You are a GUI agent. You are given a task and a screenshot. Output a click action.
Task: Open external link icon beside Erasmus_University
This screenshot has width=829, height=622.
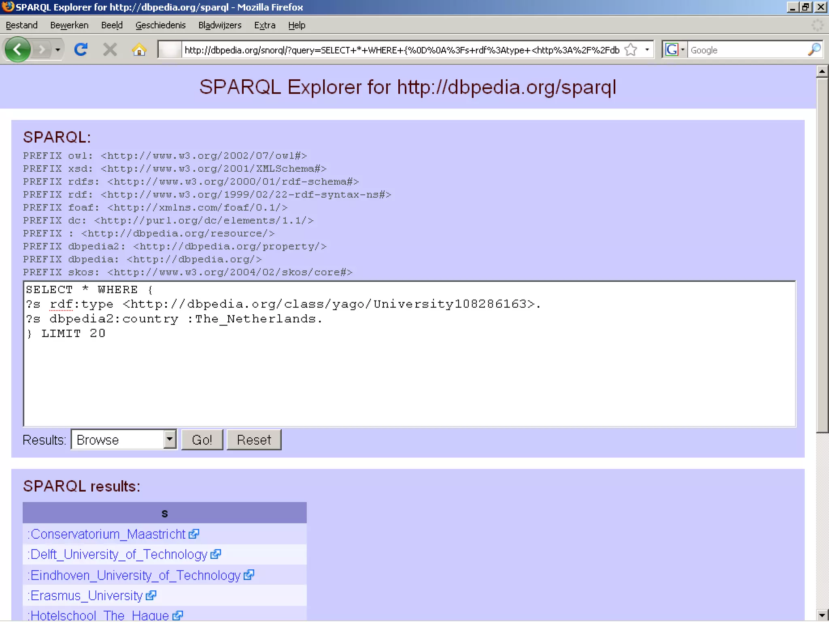tap(151, 596)
